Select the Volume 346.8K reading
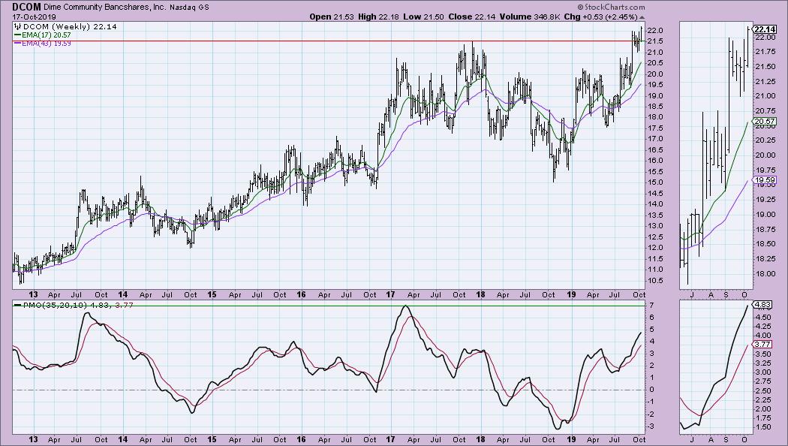 (530, 17)
